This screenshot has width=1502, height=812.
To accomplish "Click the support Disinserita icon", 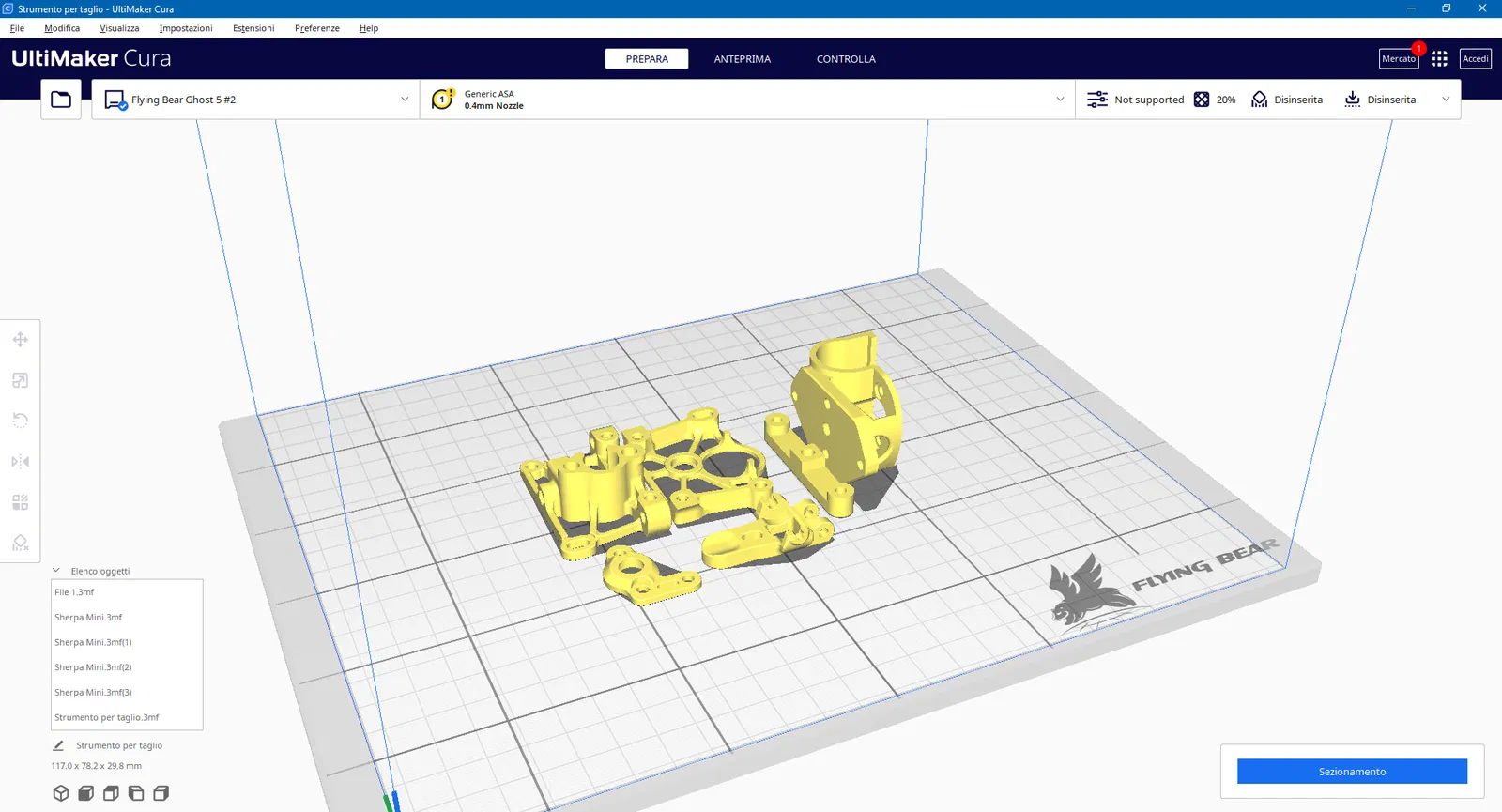I will point(1260,100).
